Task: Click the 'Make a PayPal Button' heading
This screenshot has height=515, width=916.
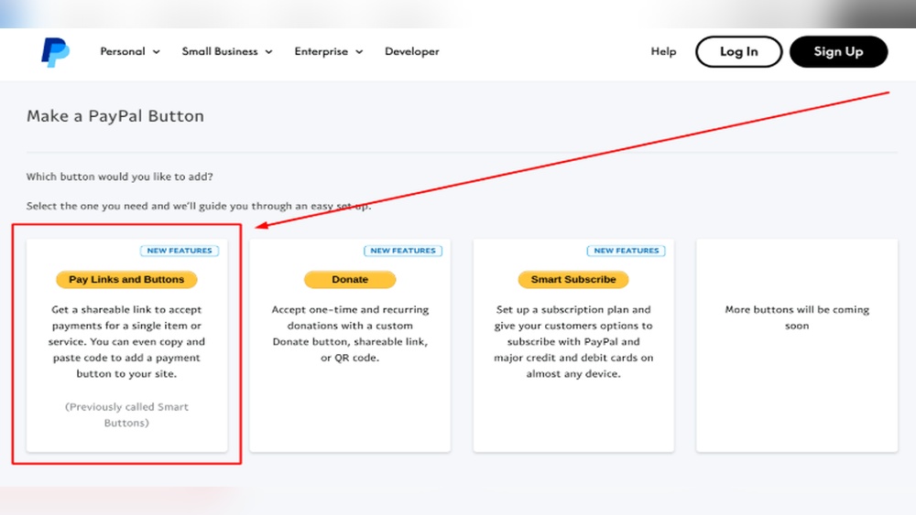Action: [115, 116]
